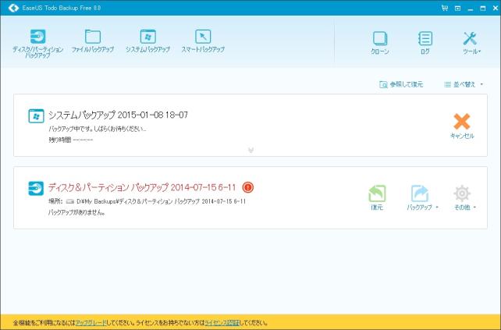Image resolution: width=501 pixels, height=330 pixels.
Task: Click the red error alert icon
Action: point(248,187)
